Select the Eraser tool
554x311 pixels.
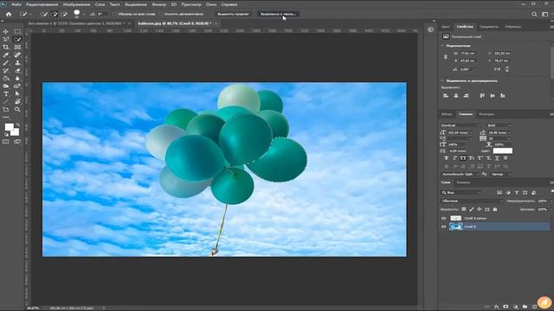pyautogui.click(x=17, y=71)
